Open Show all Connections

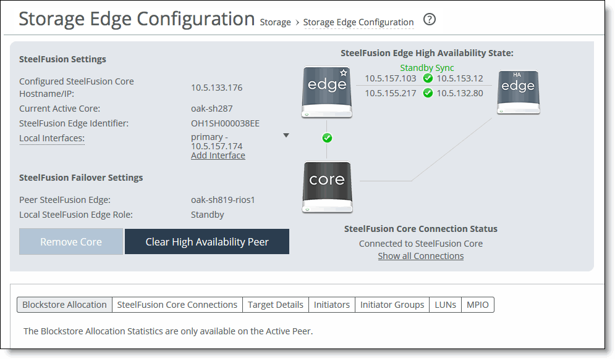coord(420,255)
